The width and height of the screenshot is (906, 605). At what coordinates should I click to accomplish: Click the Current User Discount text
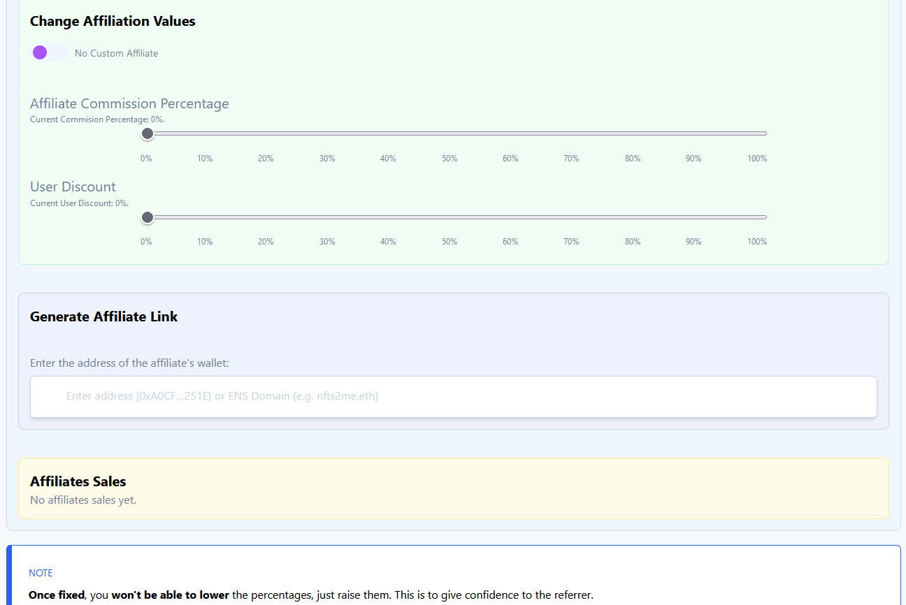[80, 203]
